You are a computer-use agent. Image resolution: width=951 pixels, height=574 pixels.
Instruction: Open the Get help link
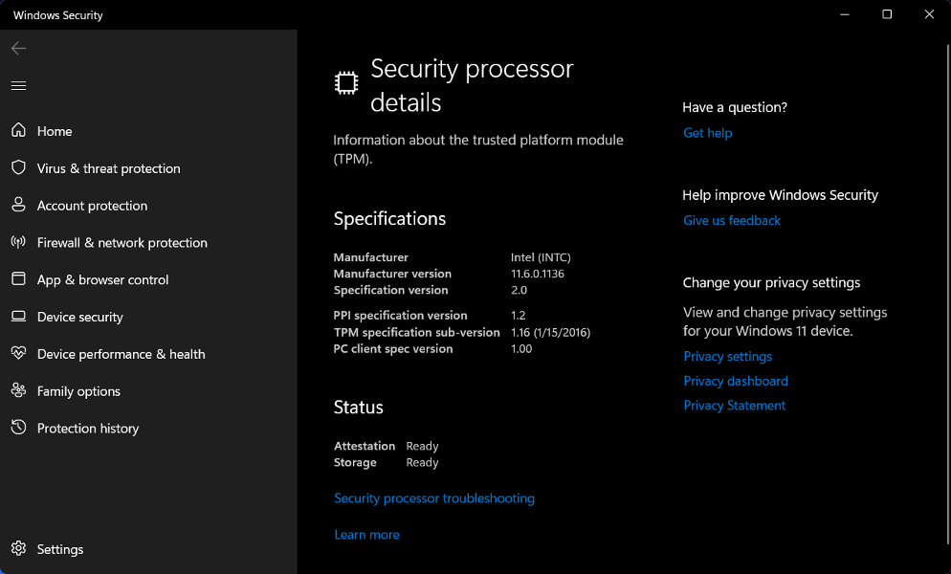(707, 133)
